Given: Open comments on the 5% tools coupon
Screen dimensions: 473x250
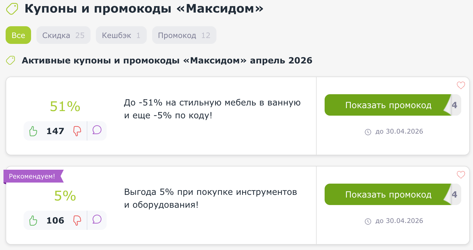Looking at the screenshot, I should pyautogui.click(x=97, y=220).
